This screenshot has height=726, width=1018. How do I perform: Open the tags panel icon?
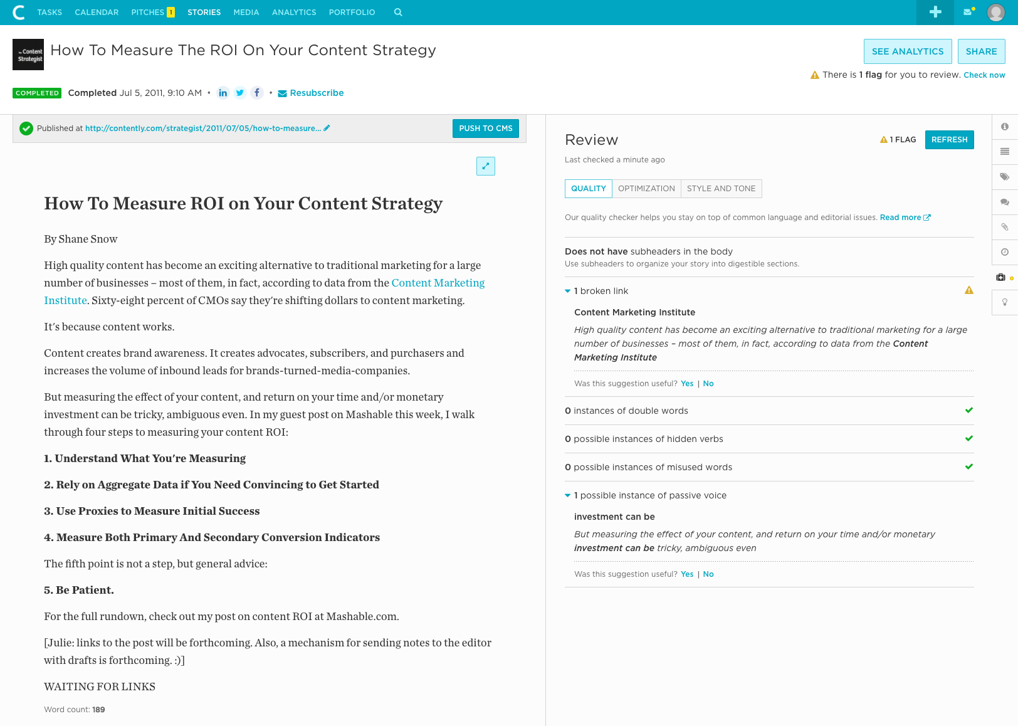tap(1005, 177)
